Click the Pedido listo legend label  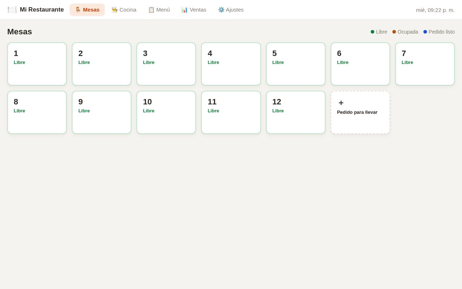pyautogui.click(x=442, y=32)
